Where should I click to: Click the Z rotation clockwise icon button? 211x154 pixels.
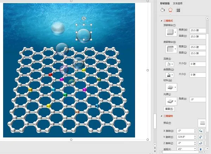pos(201,143)
